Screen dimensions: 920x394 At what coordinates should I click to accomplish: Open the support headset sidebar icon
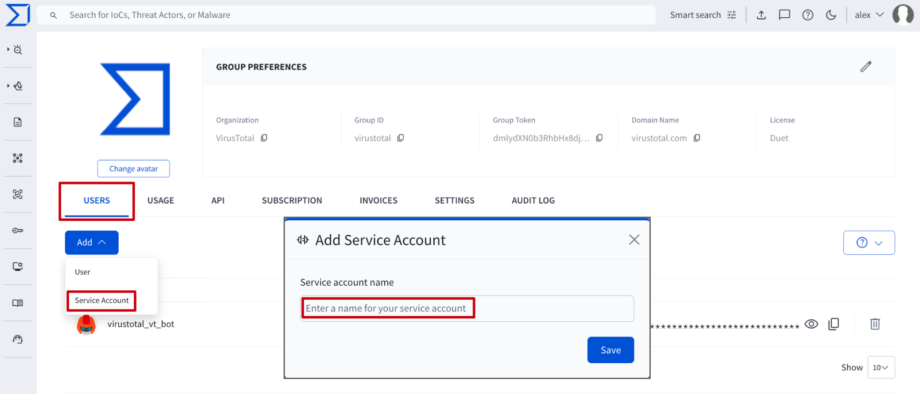pos(18,339)
